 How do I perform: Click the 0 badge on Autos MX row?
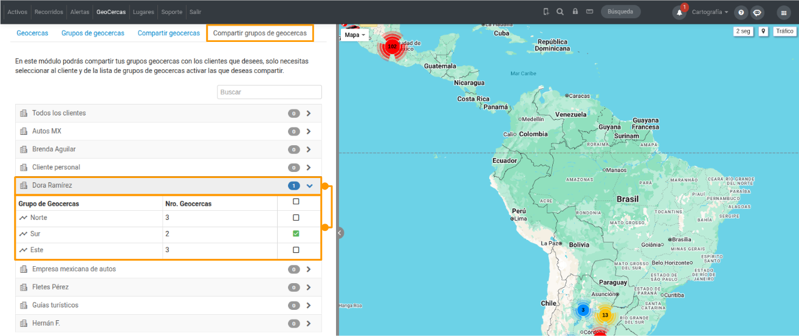[294, 131]
